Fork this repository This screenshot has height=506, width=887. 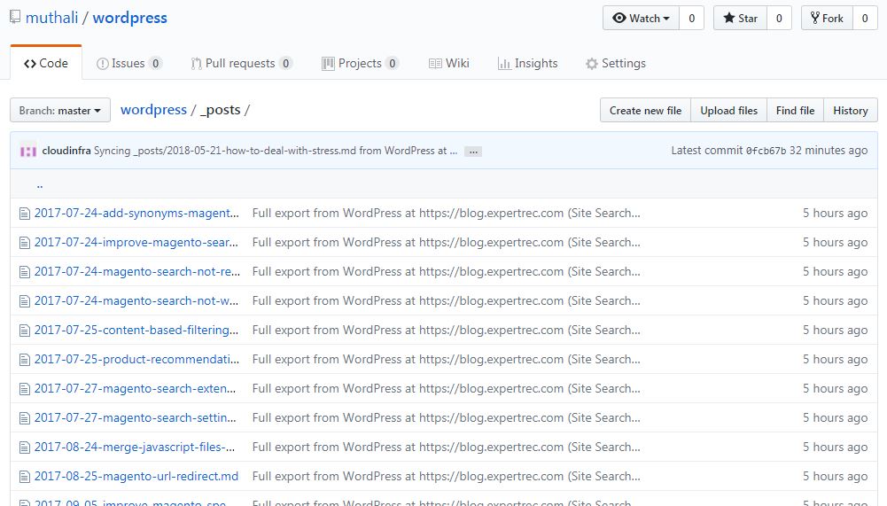tap(827, 18)
